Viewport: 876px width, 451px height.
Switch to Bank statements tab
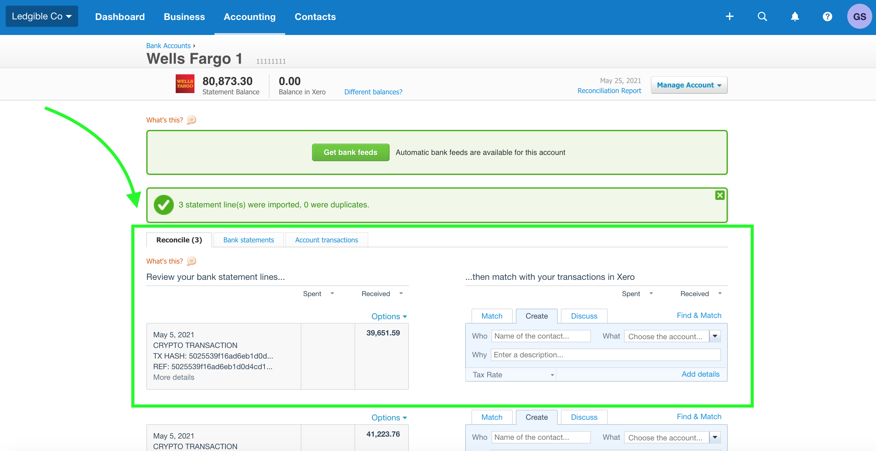(249, 240)
